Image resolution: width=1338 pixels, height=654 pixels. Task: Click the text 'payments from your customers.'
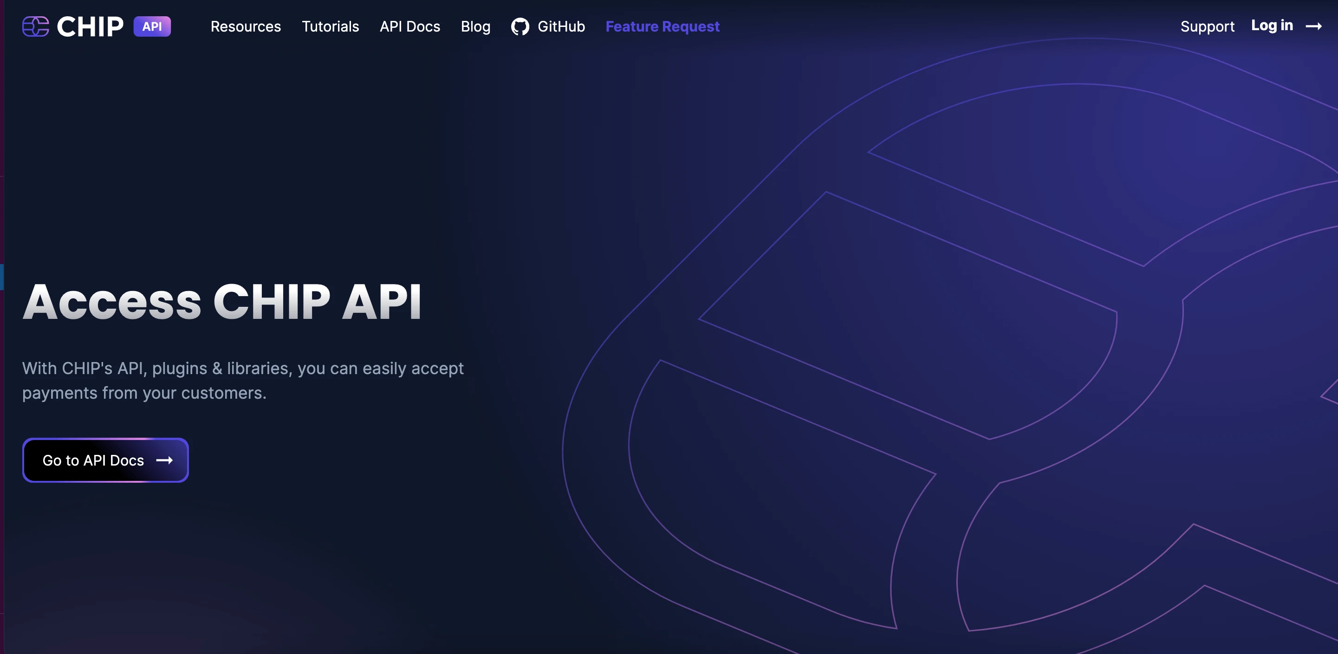point(144,393)
